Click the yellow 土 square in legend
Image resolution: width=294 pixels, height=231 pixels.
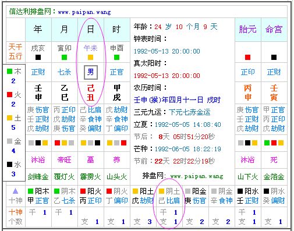click(x=9, y=118)
